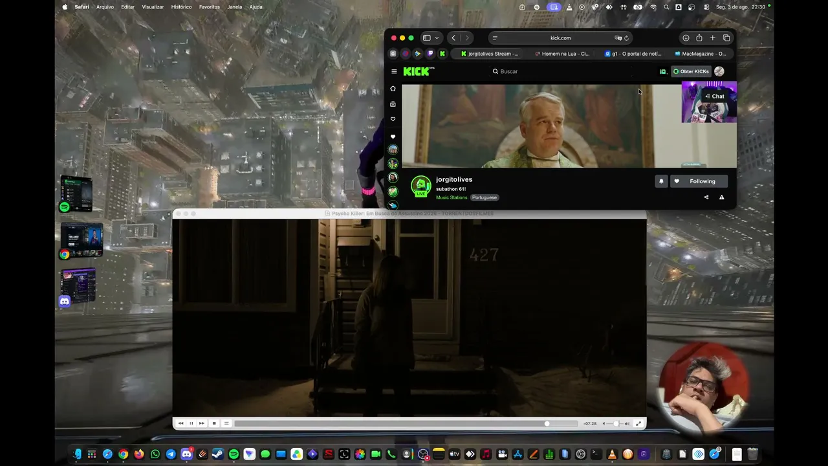The width and height of the screenshot is (828, 466).
Task: Open Safari downloads icon
Action: (686, 38)
